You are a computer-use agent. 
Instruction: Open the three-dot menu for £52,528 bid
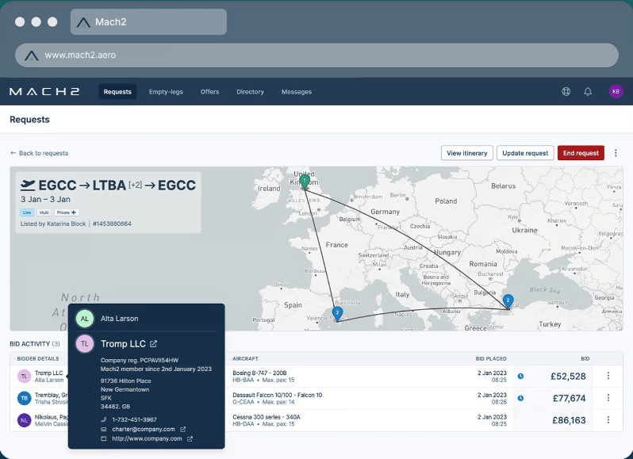608,377
